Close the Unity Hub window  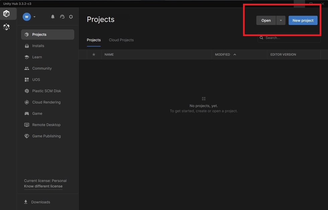coord(323,4)
